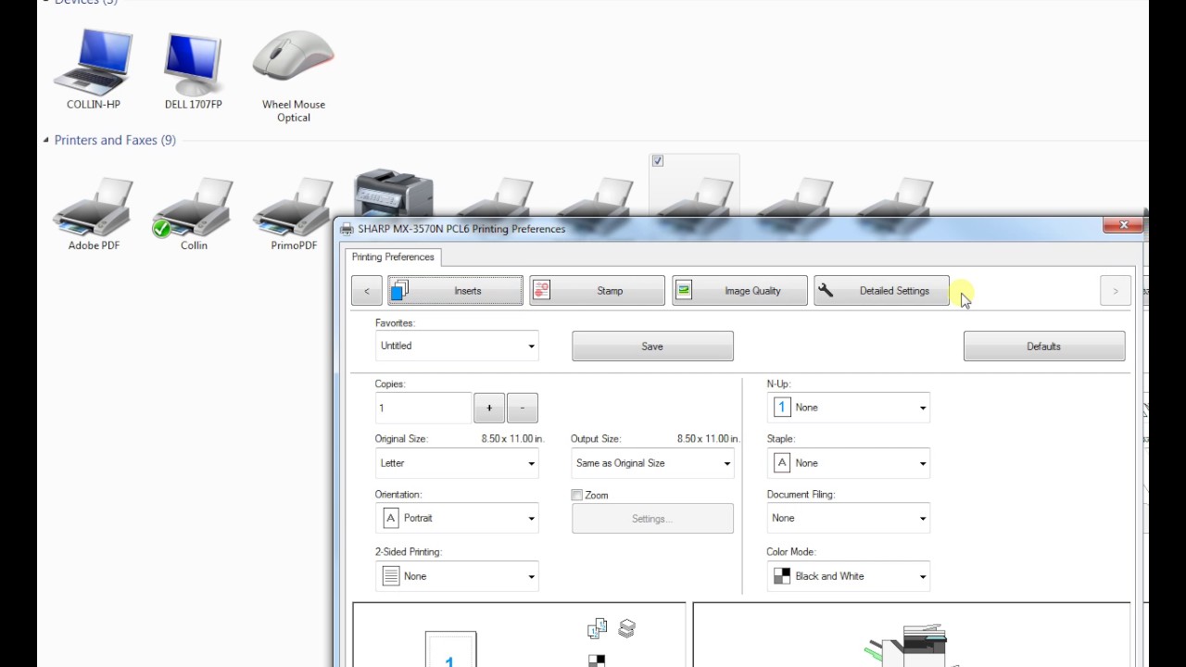Decrease copies with the minus button

(523, 408)
